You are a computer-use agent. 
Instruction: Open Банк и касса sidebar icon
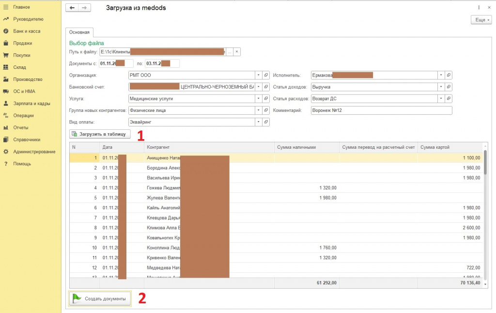pyautogui.click(x=6, y=31)
